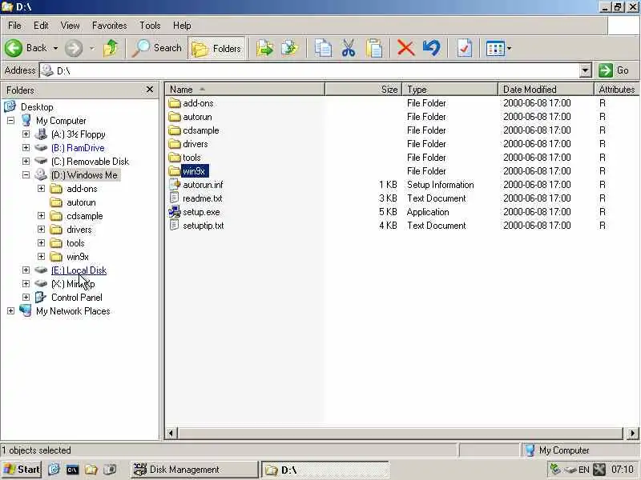Click the Paste clipboard icon
Screen dimensions: 641x480
374,48
